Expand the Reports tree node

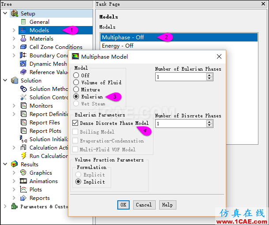[14, 198]
